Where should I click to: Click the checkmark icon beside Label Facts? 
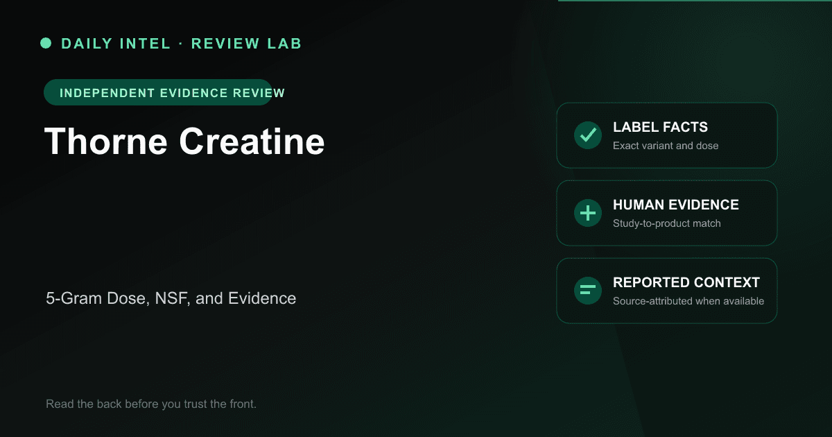point(588,135)
